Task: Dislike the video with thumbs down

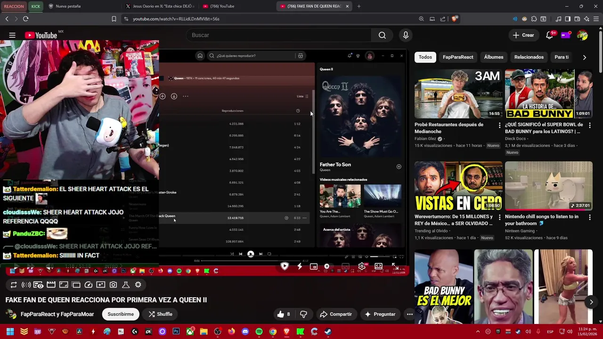Action: (303, 314)
